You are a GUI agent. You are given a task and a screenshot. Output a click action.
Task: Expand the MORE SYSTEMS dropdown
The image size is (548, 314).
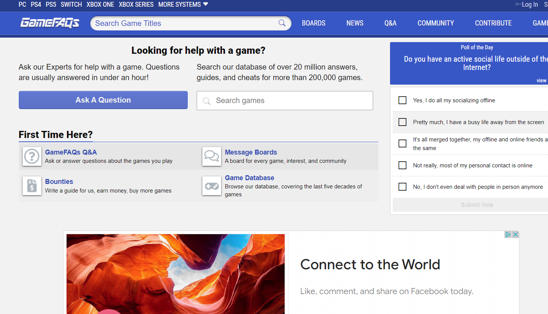click(x=183, y=5)
